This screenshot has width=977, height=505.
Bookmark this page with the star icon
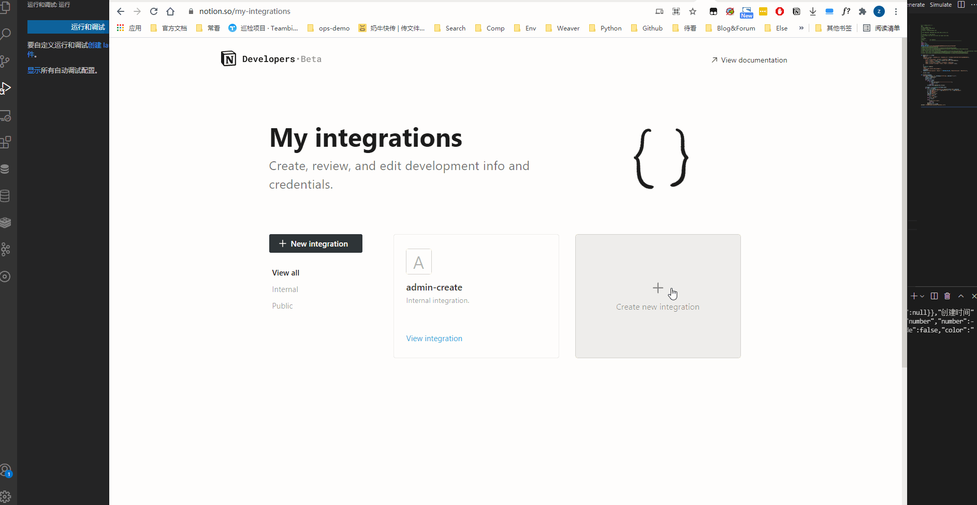click(693, 11)
